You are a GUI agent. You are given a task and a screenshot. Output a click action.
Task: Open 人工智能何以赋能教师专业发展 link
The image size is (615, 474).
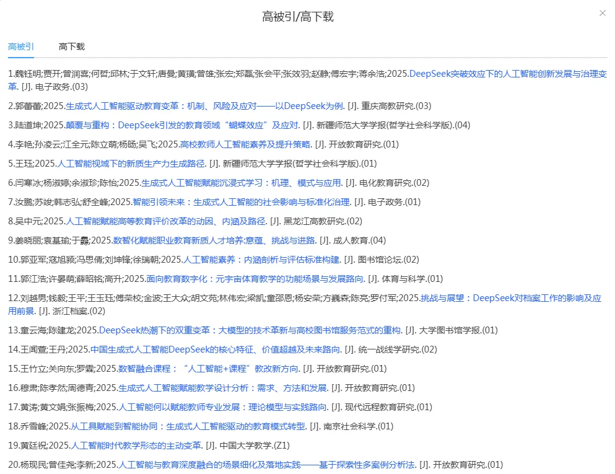point(222,407)
